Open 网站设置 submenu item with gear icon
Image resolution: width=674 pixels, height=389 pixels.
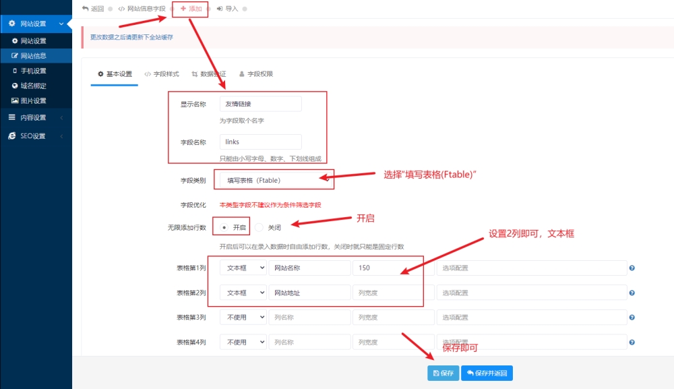click(36, 41)
